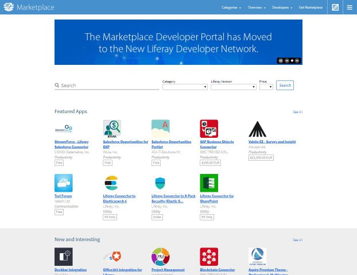
Task: Click the €22,000.00 EUR price badge
Action: point(261,157)
